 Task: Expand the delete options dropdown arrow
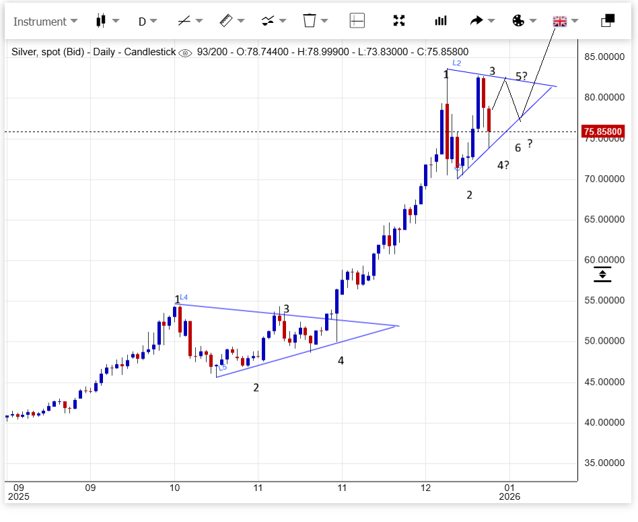(x=325, y=21)
